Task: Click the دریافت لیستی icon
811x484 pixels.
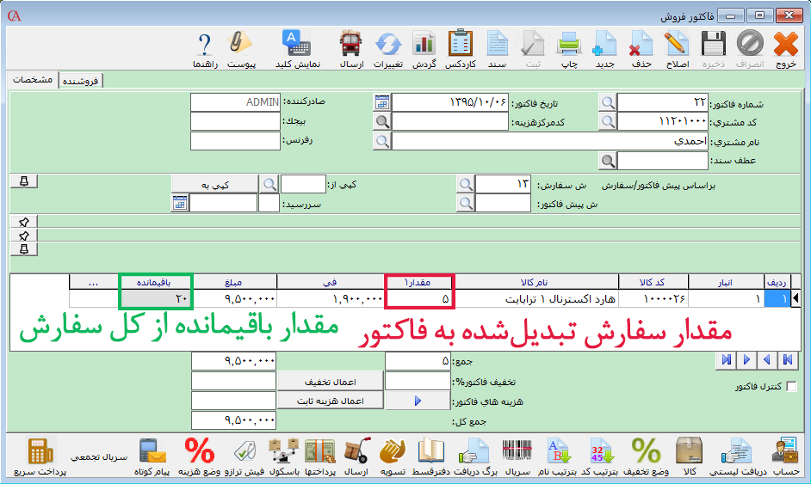Action: pyautogui.click(x=737, y=451)
